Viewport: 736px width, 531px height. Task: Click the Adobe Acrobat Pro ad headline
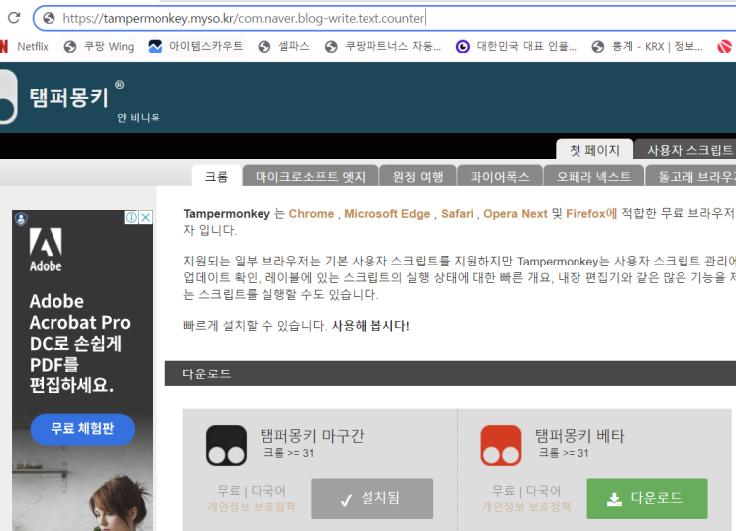pos(80,343)
